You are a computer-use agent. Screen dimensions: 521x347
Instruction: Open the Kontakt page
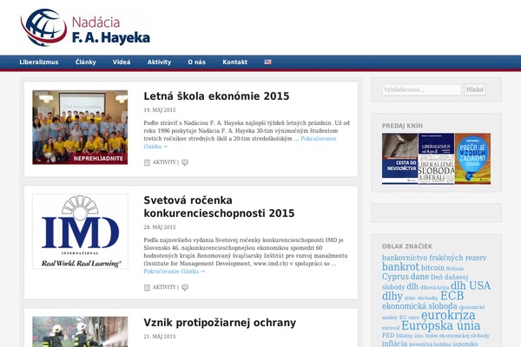(x=235, y=62)
